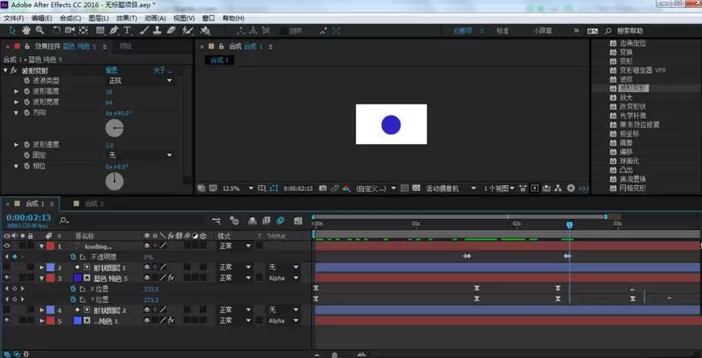702x358 pixels.
Task: Select the Pen tool
Action: (x=115, y=30)
